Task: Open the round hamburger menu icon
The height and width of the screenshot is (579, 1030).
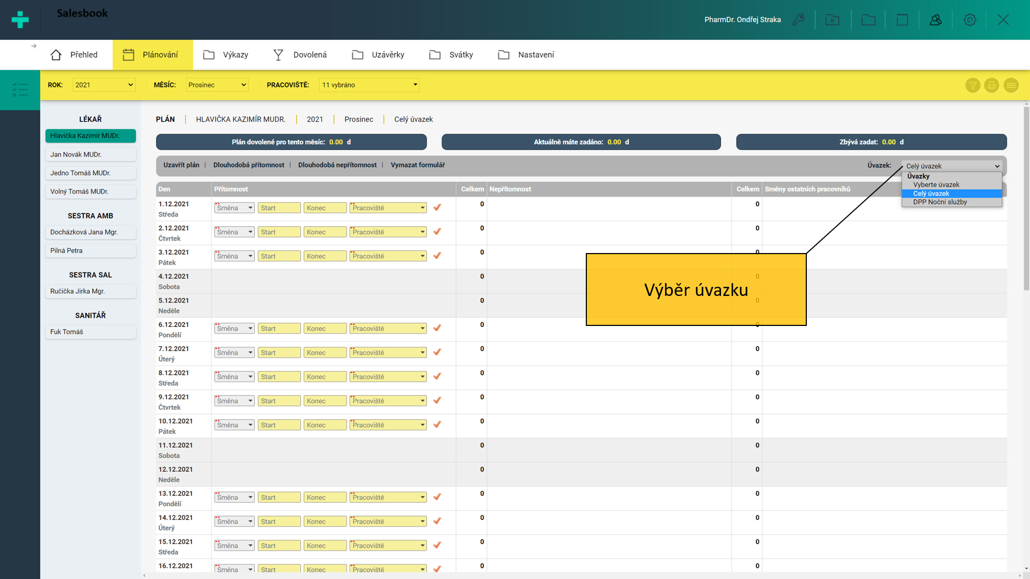Action: [x=1011, y=85]
